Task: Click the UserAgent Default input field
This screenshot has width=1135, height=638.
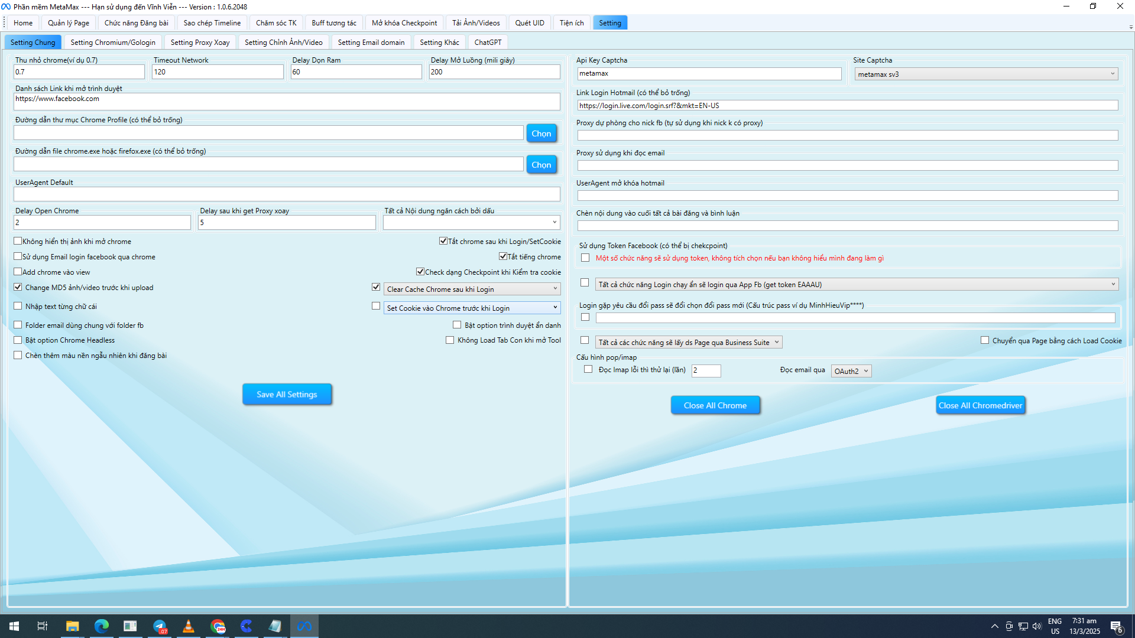Action: (287, 194)
